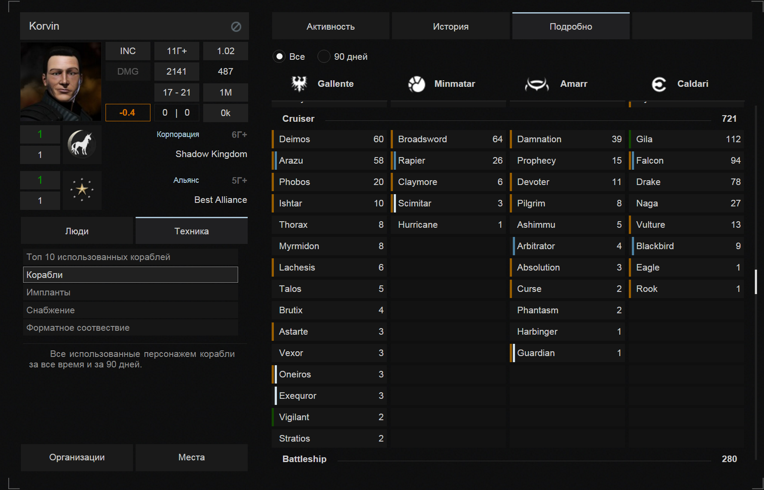The height and width of the screenshot is (490, 764).
Task: Switch to the Активность tab
Action: [x=331, y=26]
